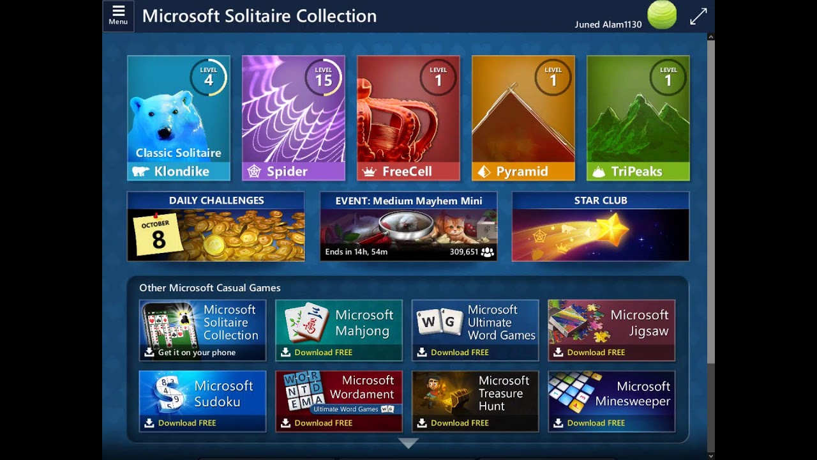
Task: Click the gold star in Star Club
Action: [x=611, y=229]
